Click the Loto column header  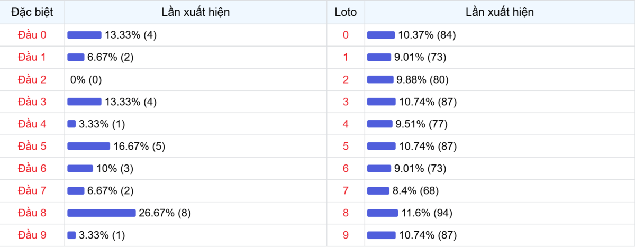tap(346, 12)
